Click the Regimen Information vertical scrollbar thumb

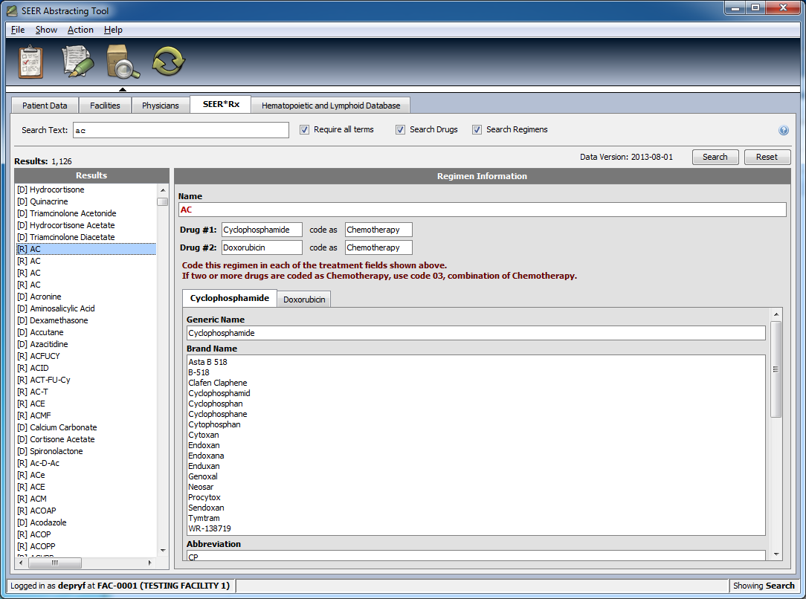(776, 369)
